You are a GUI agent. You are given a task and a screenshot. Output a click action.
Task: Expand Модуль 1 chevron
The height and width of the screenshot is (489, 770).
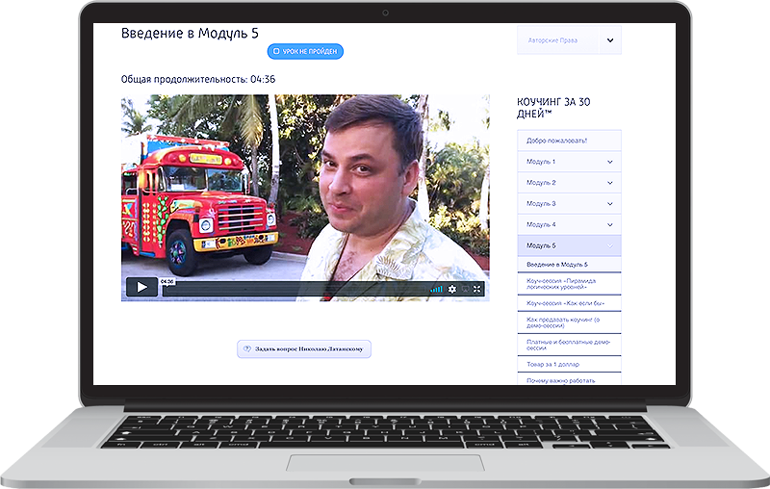coord(610,162)
